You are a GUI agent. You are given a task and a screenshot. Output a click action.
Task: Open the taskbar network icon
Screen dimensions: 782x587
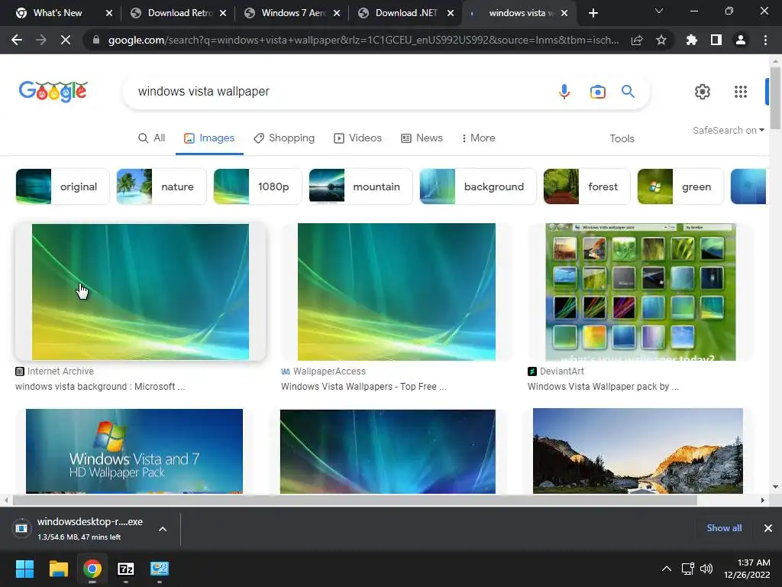click(688, 569)
